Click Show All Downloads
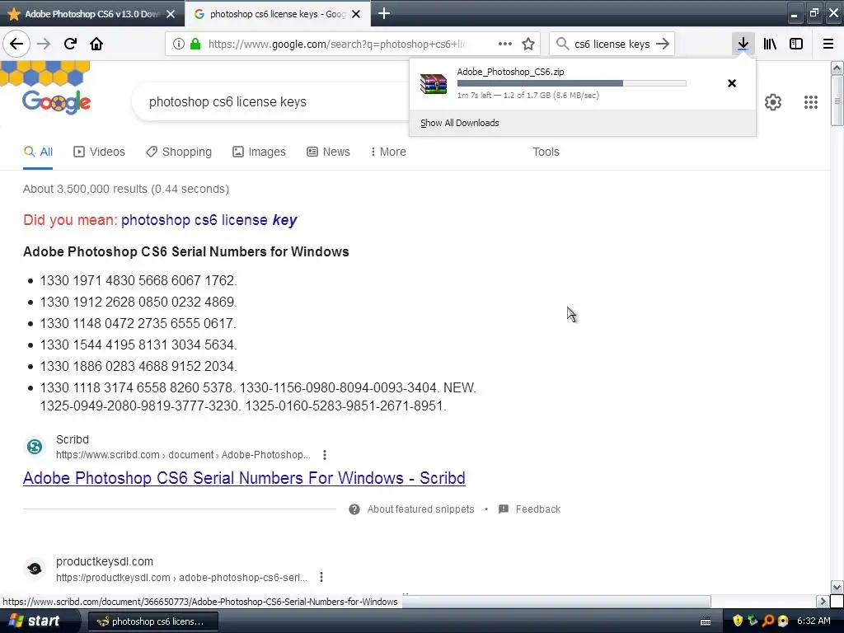 pos(460,123)
